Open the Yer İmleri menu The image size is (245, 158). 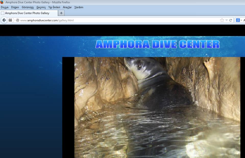(54, 7)
